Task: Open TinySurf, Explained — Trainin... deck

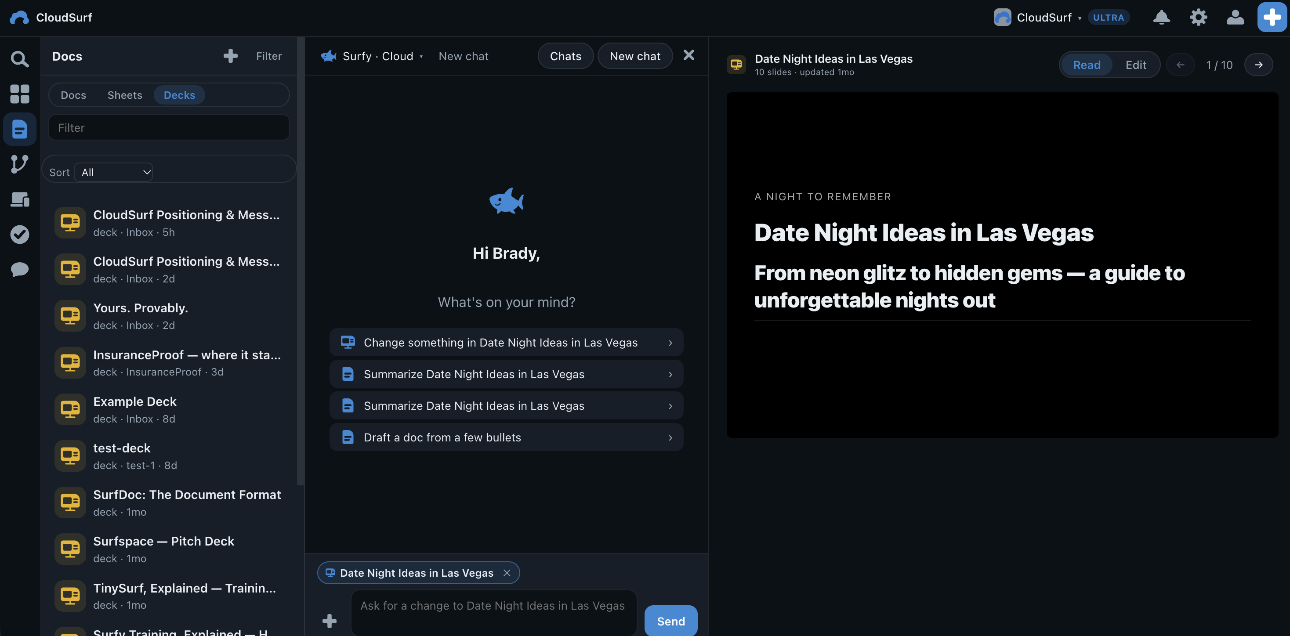Action: [169, 596]
